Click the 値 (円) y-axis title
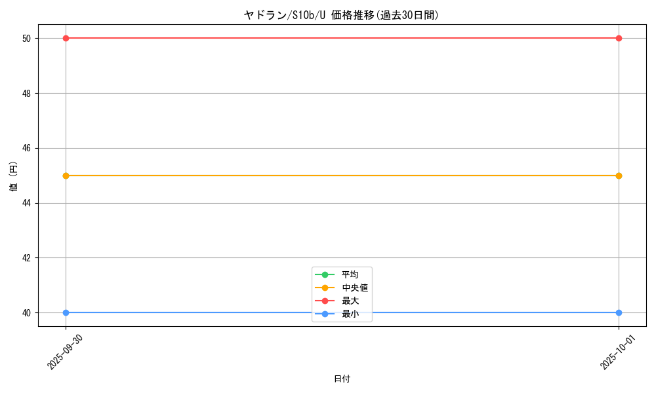The width and height of the screenshot is (656, 393). pyautogui.click(x=14, y=176)
